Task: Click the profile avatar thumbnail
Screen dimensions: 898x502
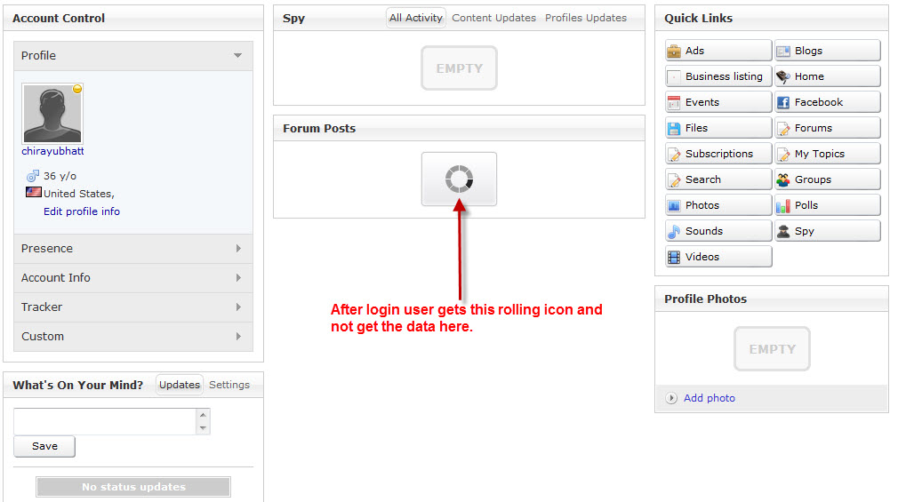Action: [x=52, y=114]
